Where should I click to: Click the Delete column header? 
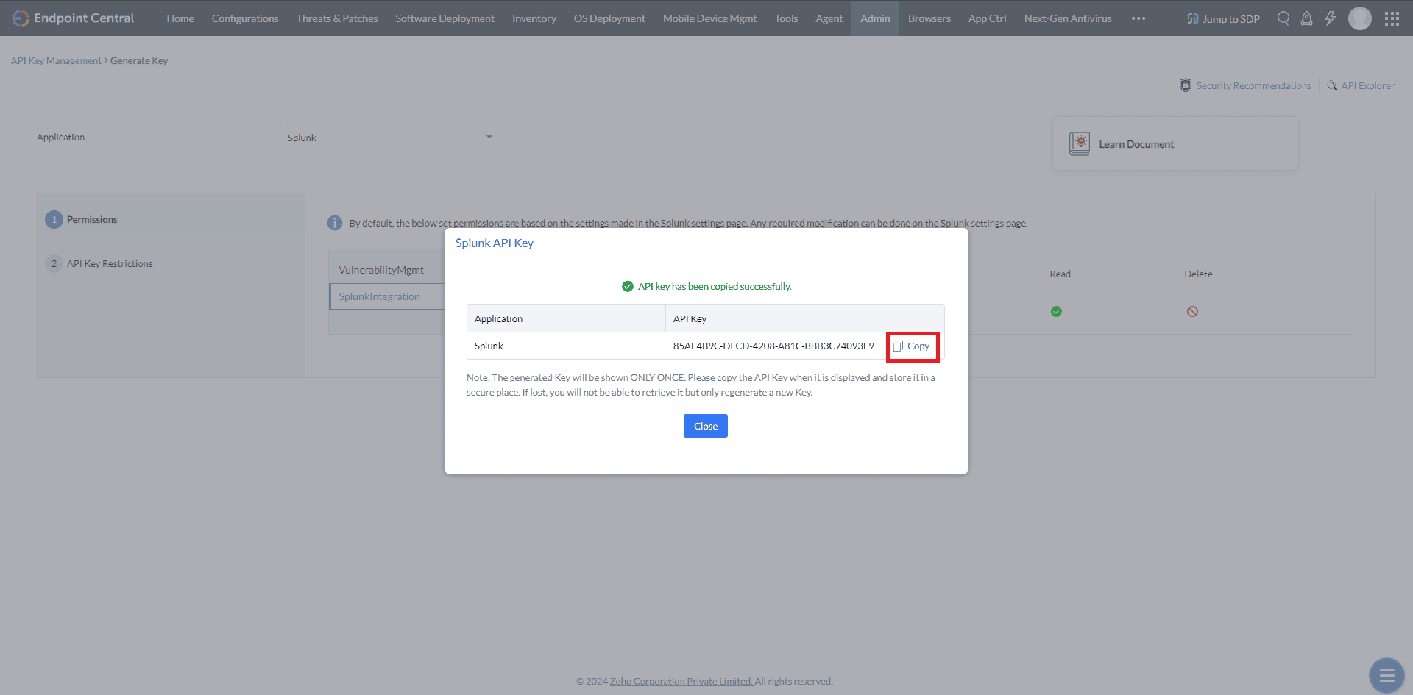click(1198, 274)
